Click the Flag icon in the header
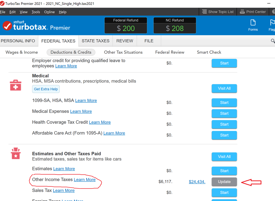Image resolution: width=275 pixels, height=201 pixels. tap(272, 25)
